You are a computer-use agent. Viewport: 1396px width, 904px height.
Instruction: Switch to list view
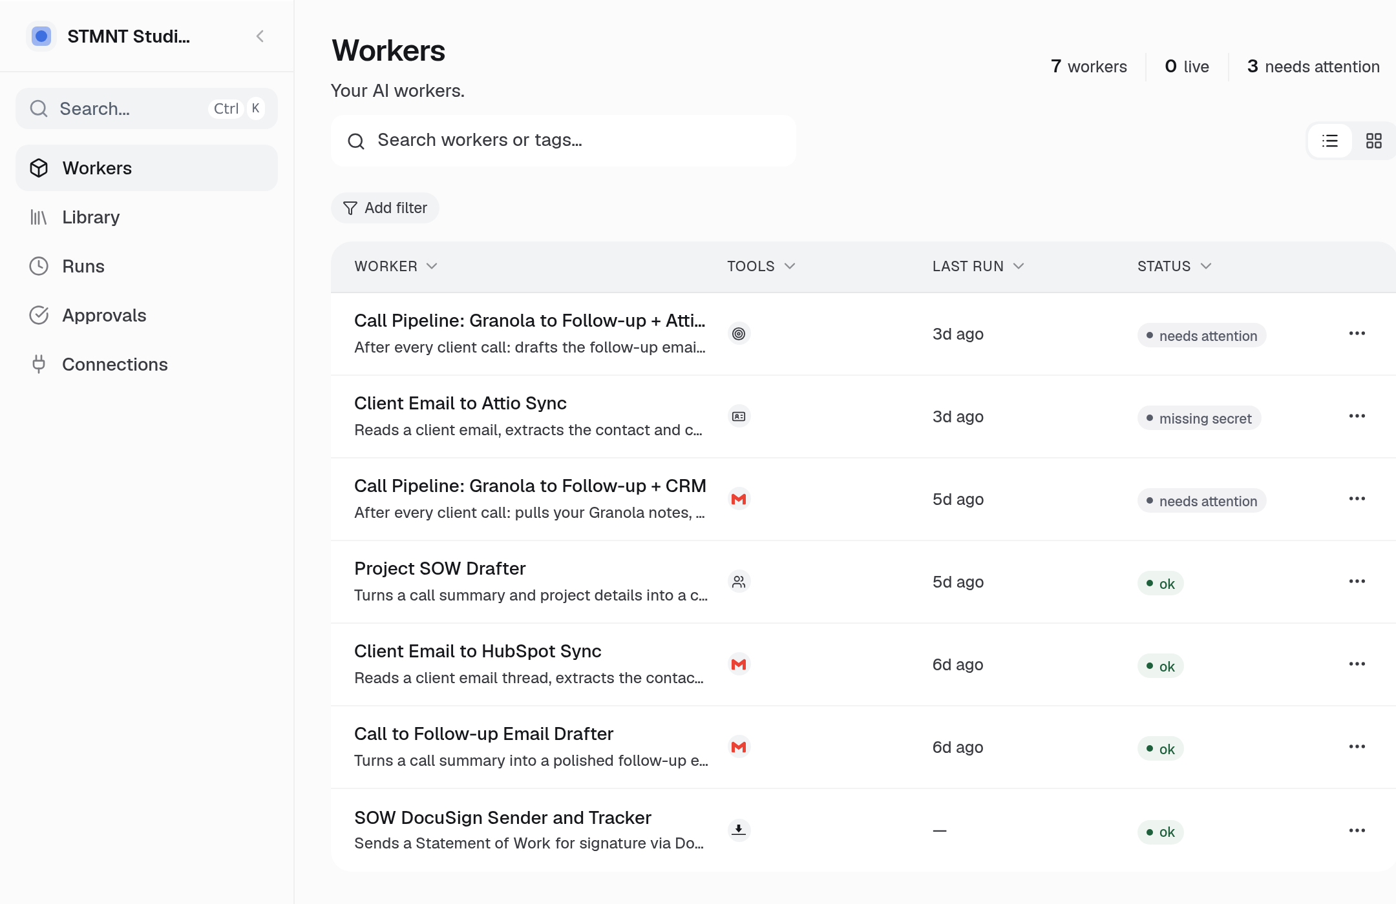[1330, 141]
